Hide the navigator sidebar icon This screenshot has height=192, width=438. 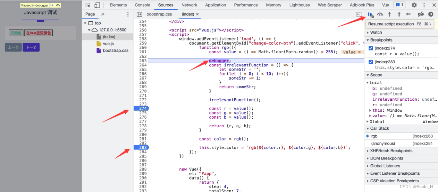[139, 14]
